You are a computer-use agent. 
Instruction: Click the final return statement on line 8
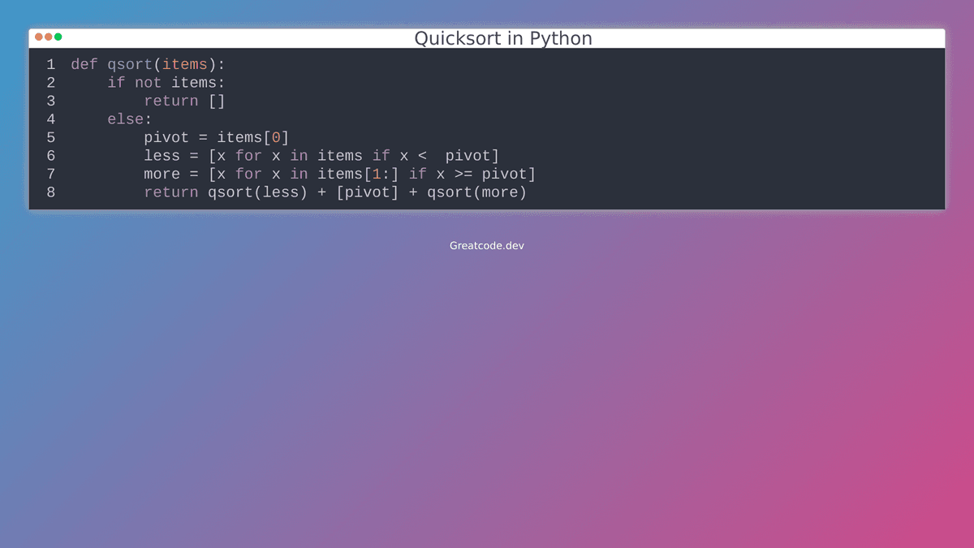(335, 192)
